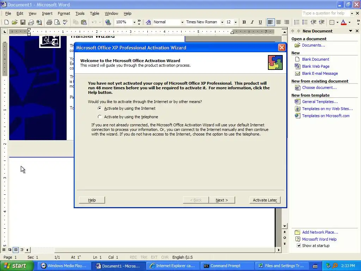Expand the Standard toolbar options chevron
This screenshot has height=271, width=361.
click(x=139, y=22)
